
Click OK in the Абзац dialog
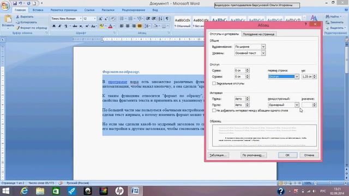[x=287, y=155]
